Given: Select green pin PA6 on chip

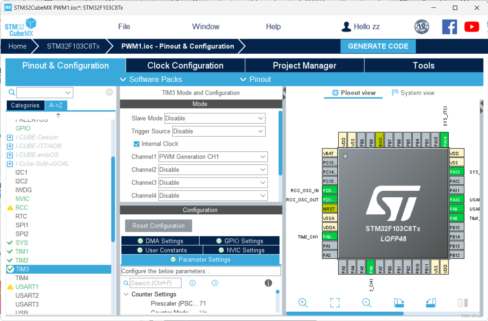Looking at the screenshot, I should [371, 267].
